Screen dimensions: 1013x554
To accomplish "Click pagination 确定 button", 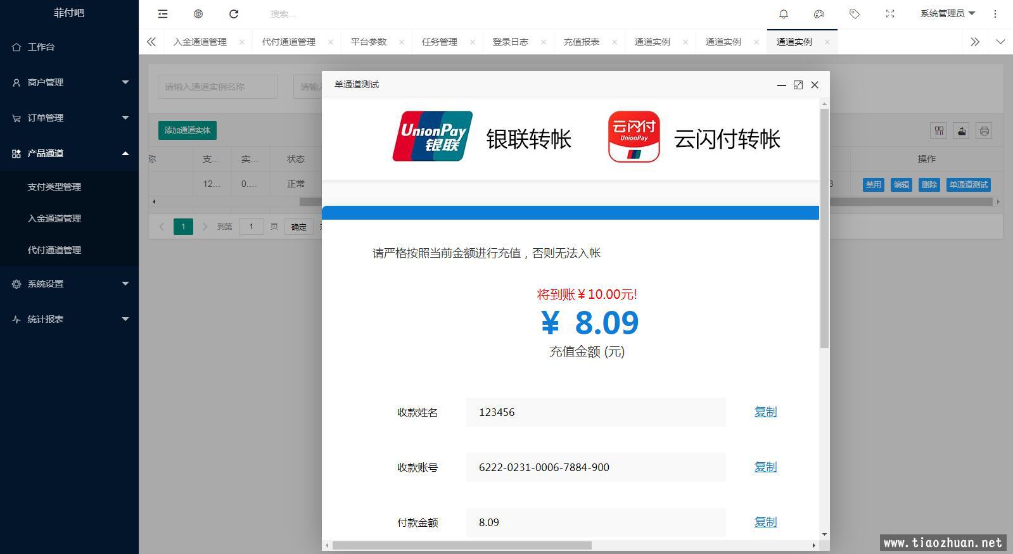I will 299,227.
